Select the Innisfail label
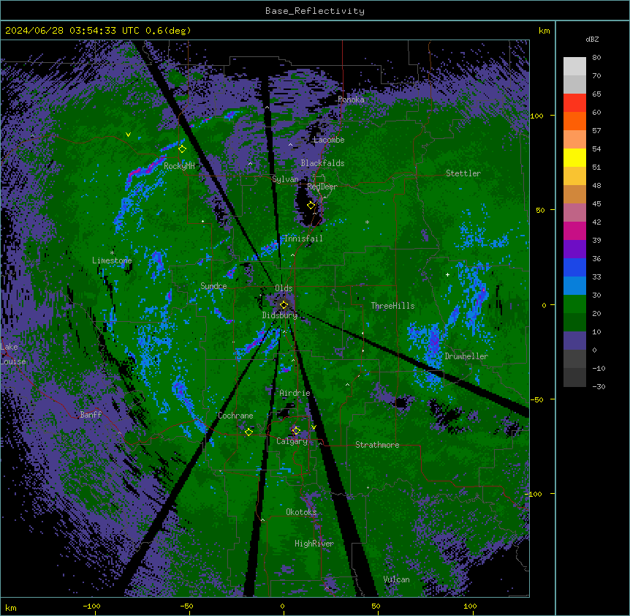630x616 pixels. click(x=303, y=238)
